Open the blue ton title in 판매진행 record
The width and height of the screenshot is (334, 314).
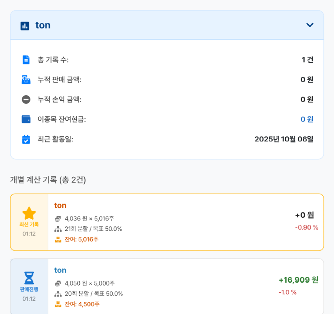coord(60,270)
